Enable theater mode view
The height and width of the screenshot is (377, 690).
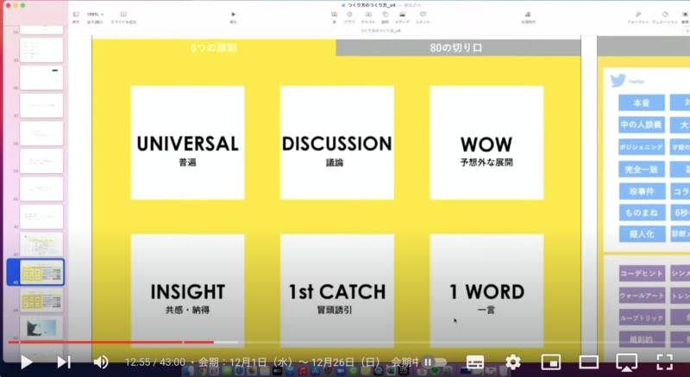tap(589, 362)
